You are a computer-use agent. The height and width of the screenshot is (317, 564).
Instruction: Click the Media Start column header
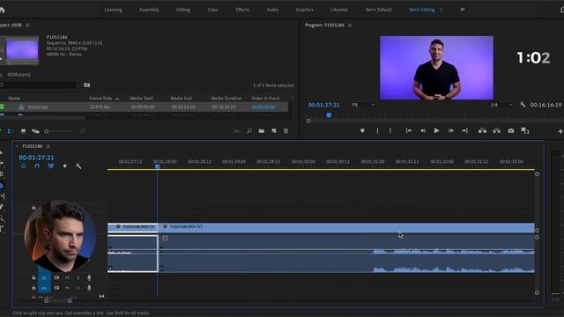pos(141,99)
